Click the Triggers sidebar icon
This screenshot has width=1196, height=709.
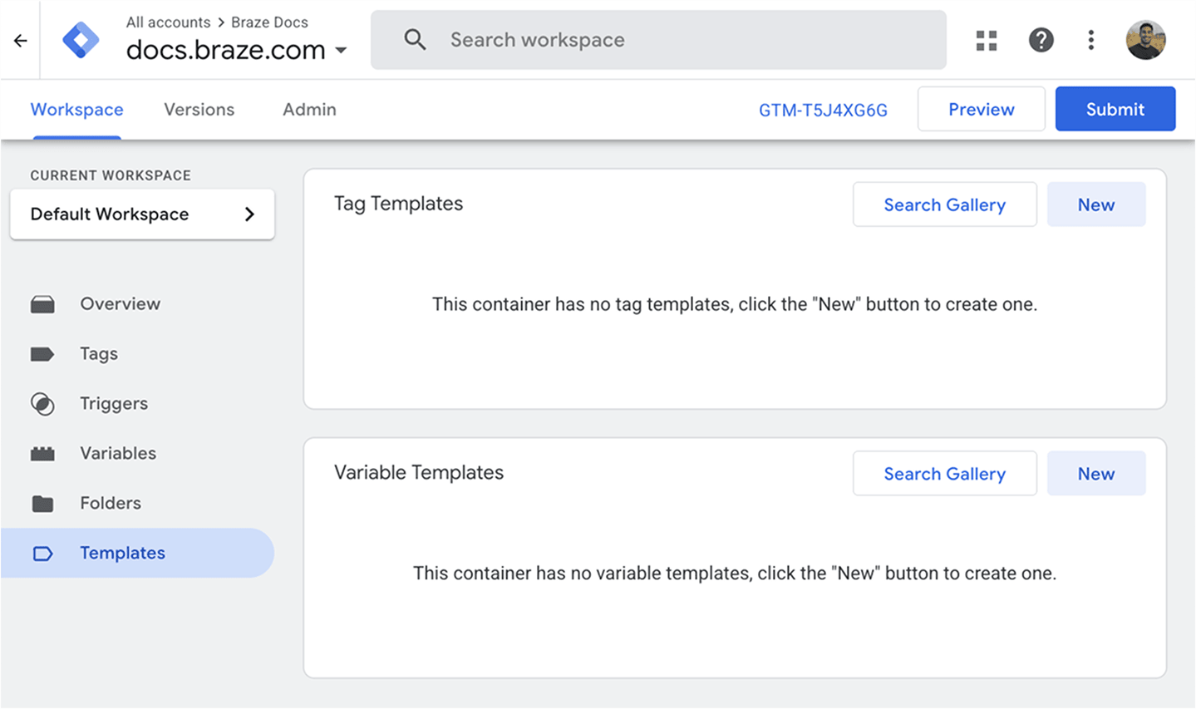click(x=43, y=403)
